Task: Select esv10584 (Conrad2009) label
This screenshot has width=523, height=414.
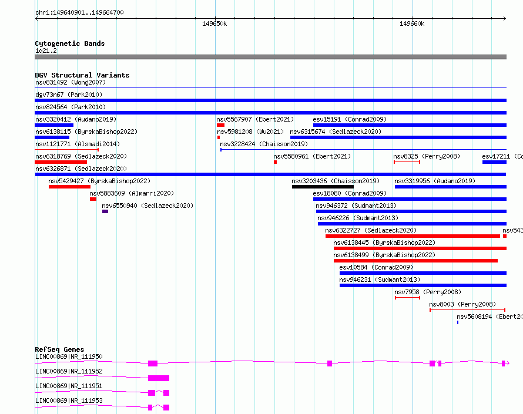Action: tap(376, 267)
